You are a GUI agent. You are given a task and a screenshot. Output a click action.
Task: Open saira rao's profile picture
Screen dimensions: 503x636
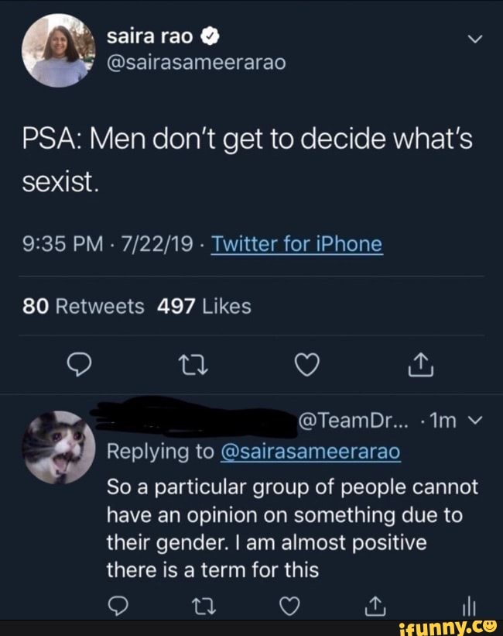click(58, 48)
